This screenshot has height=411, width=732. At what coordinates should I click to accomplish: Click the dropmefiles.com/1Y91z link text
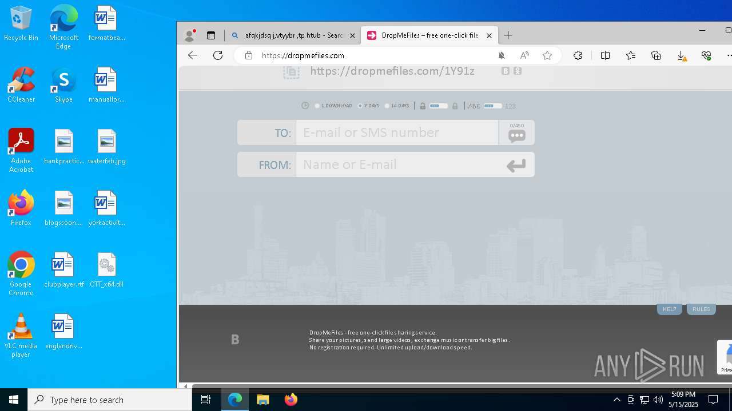(x=392, y=71)
